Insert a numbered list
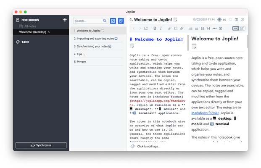 [x=197, y=29]
